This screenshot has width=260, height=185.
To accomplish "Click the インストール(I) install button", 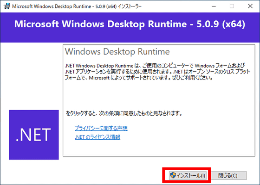I will point(188,175).
